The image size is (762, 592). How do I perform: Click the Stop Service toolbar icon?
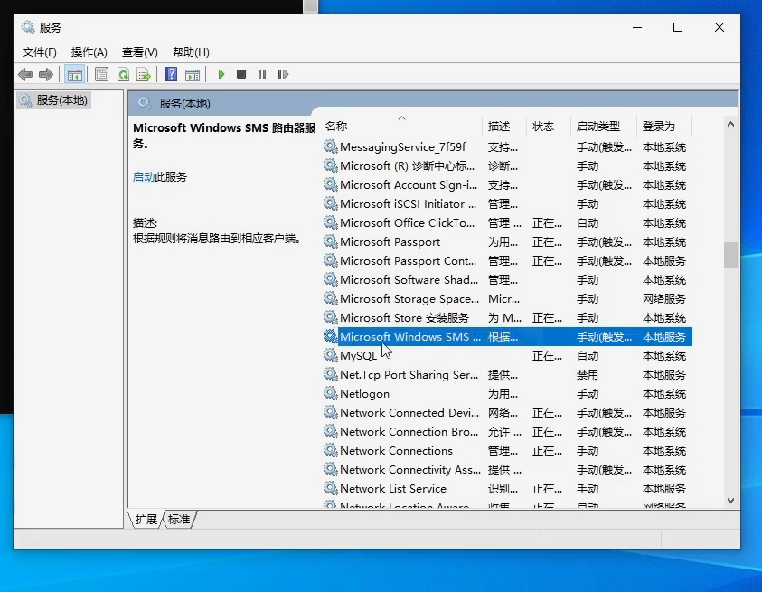241,74
